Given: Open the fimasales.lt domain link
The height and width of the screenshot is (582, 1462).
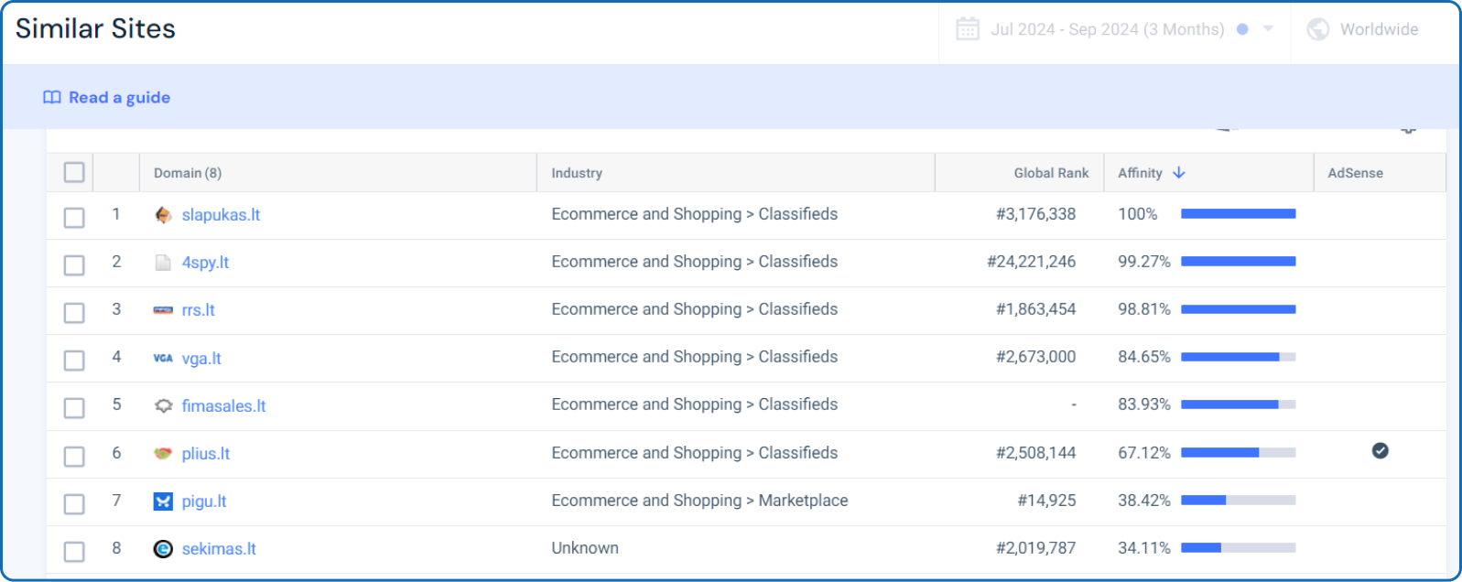Looking at the screenshot, I should point(223,406).
